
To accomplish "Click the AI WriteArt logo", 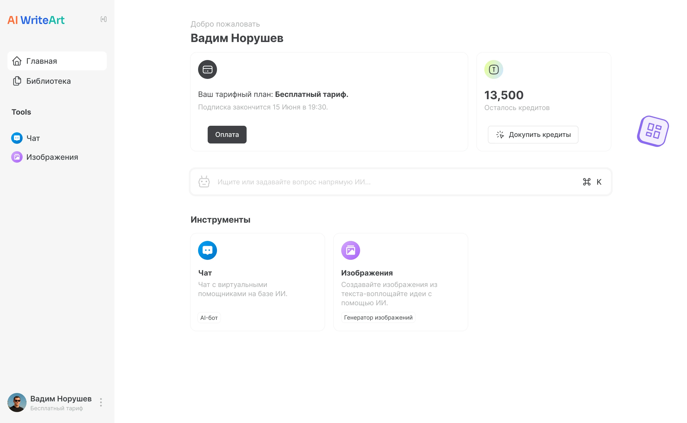I will tap(36, 20).
